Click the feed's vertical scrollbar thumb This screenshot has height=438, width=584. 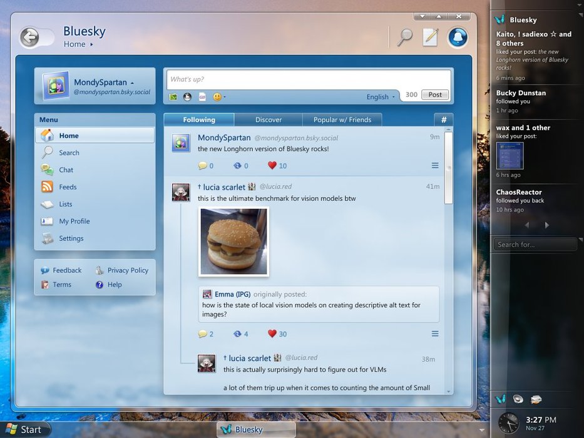coord(448,168)
